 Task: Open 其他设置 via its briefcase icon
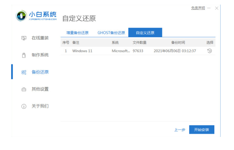click(24, 89)
